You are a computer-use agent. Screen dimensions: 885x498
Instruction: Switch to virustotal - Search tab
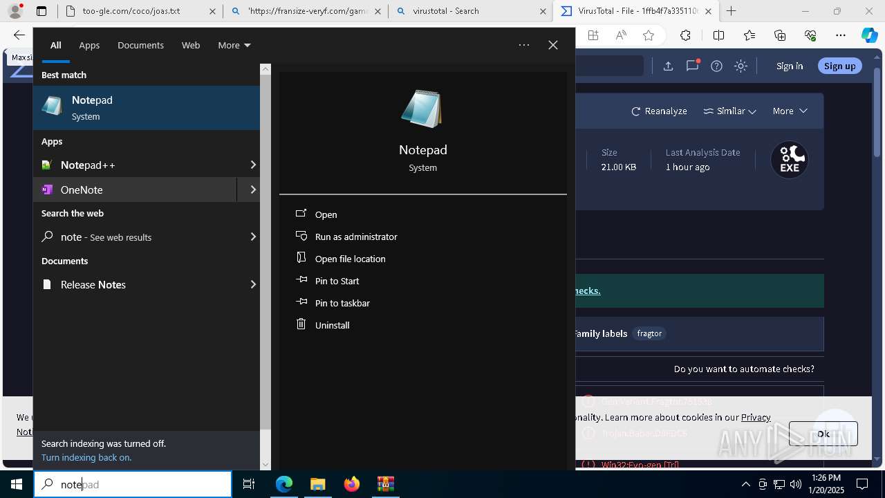[470, 11]
